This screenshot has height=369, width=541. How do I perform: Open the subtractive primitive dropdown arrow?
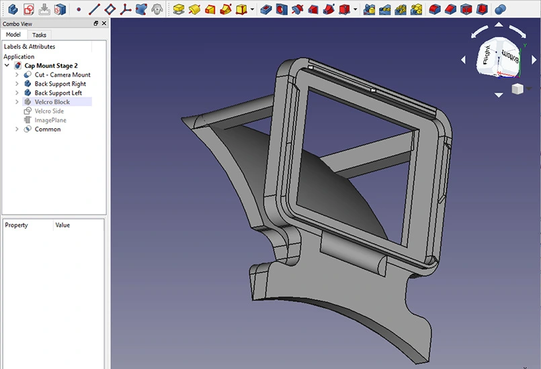pyautogui.click(x=355, y=10)
